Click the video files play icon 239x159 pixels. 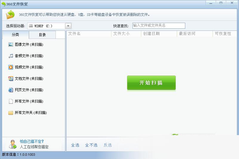coord(11,67)
